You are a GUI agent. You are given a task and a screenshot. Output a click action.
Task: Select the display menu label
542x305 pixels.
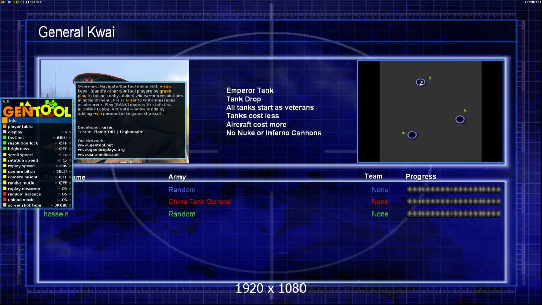15,132
